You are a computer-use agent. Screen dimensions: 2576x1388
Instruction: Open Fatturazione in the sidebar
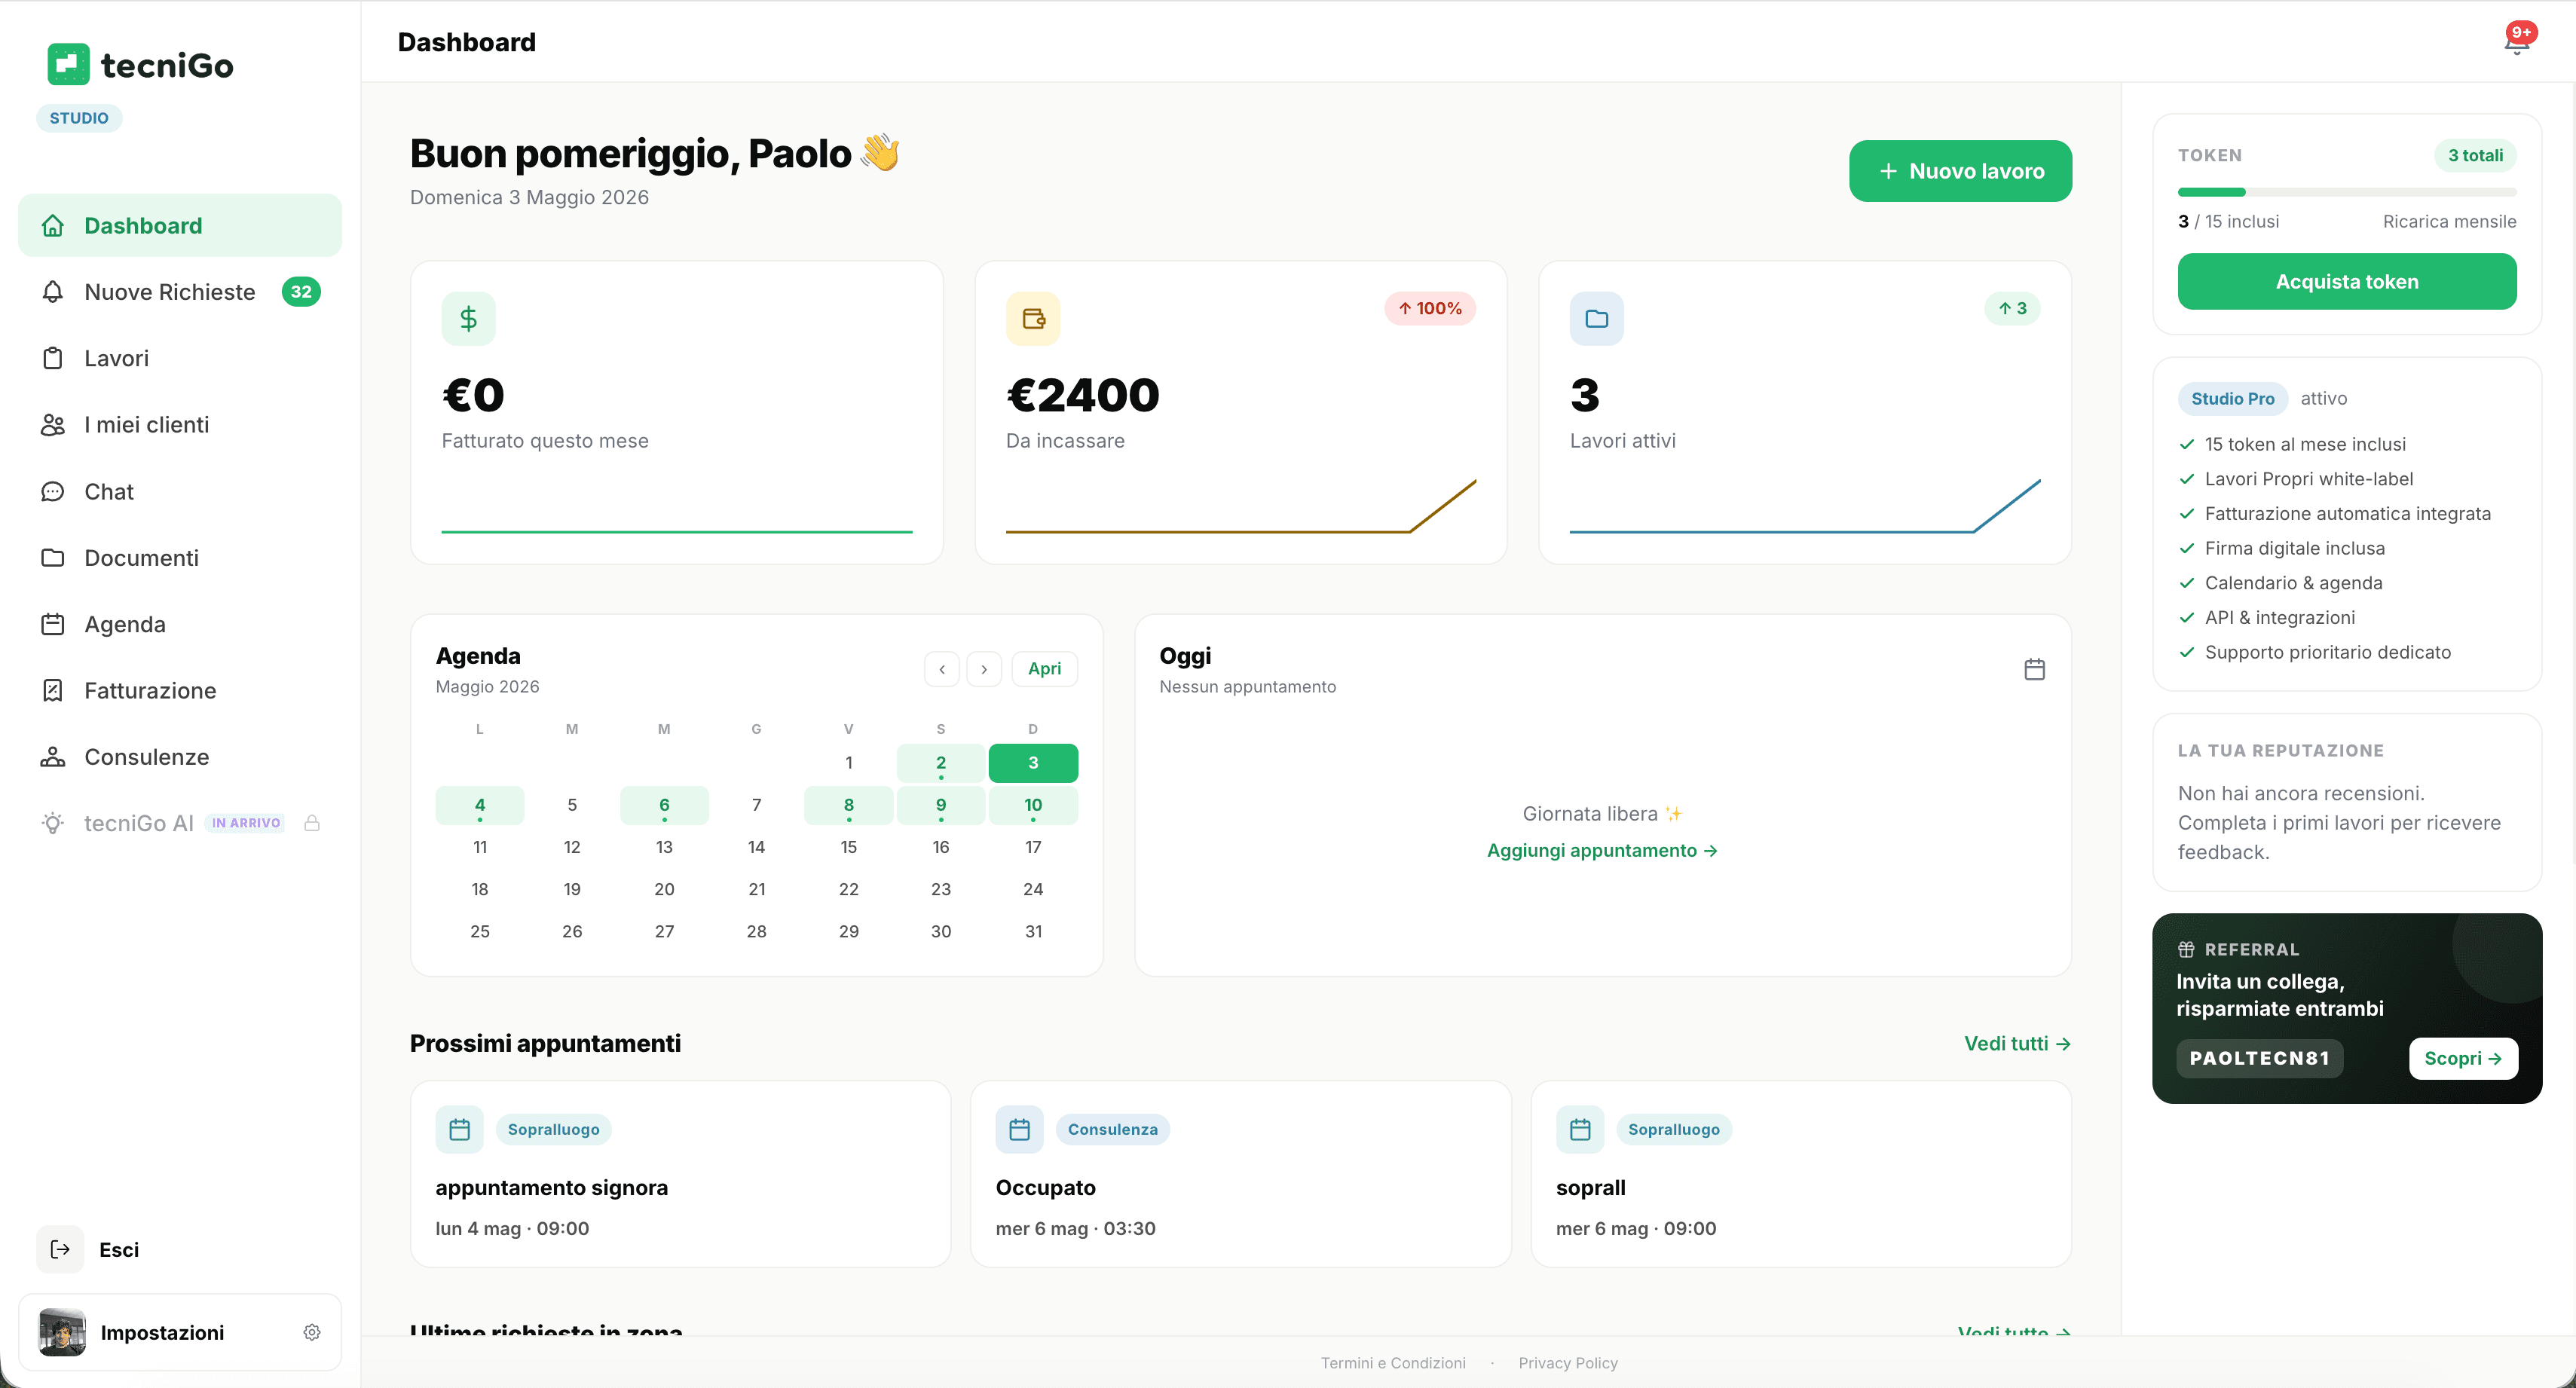click(x=180, y=690)
